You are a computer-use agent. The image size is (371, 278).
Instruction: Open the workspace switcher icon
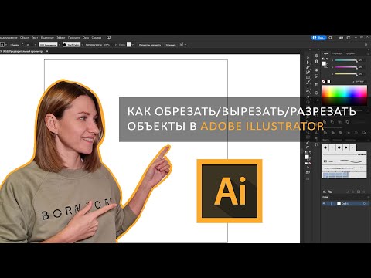click(349, 38)
